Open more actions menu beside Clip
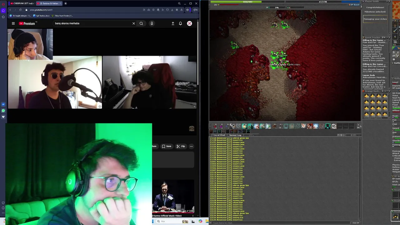The image size is (400, 225). (x=191, y=146)
